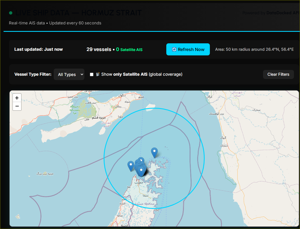
Task: Click the refresh icon inside Refresh Now
Action: pos(174,49)
